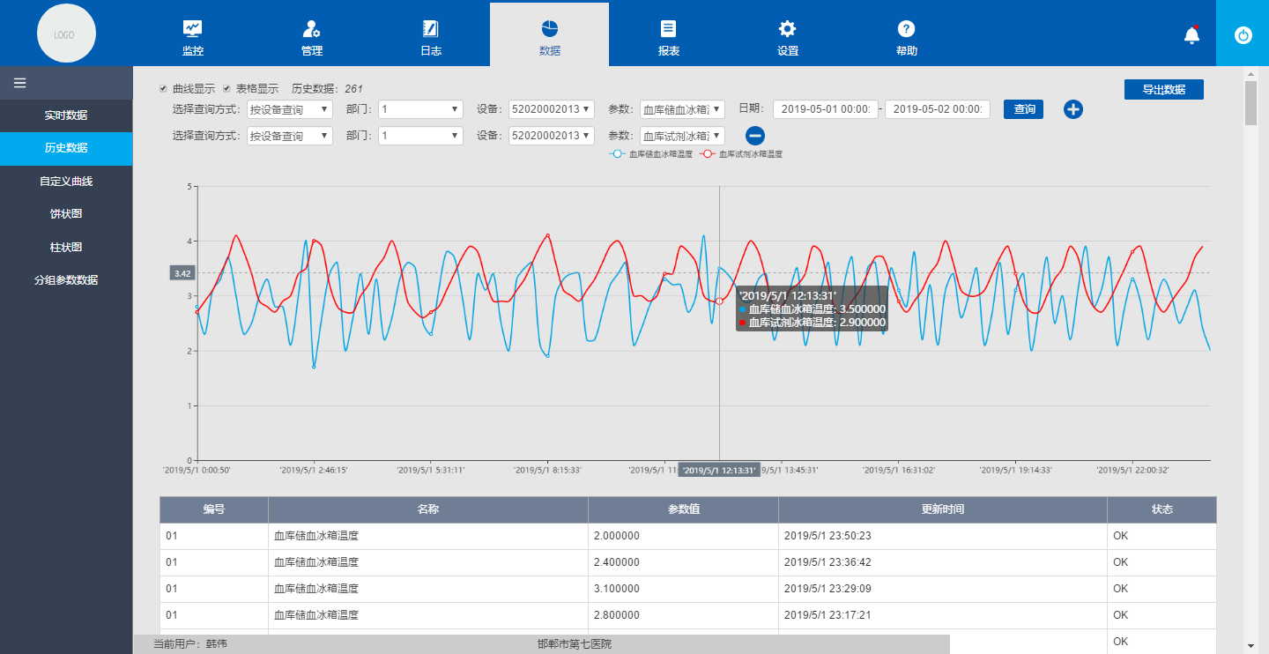Toggle the hamburger sidebar menu
The width and height of the screenshot is (1269, 654).
(x=19, y=83)
